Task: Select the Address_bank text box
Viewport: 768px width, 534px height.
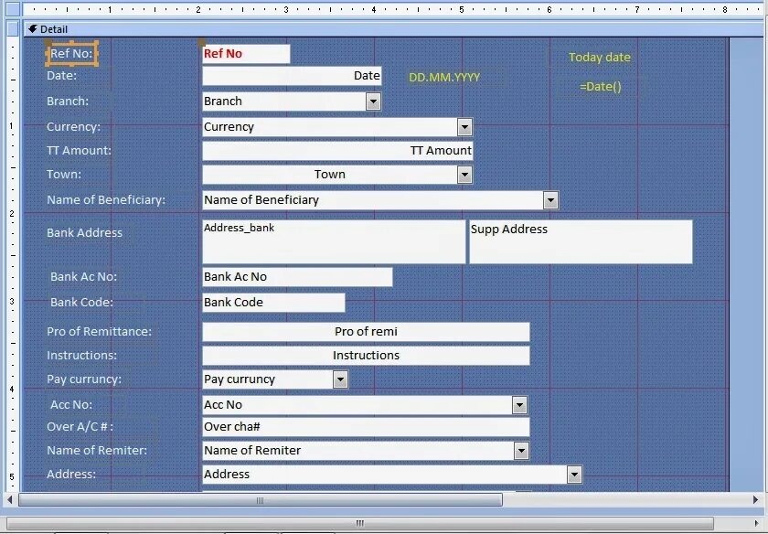Action: click(x=334, y=241)
